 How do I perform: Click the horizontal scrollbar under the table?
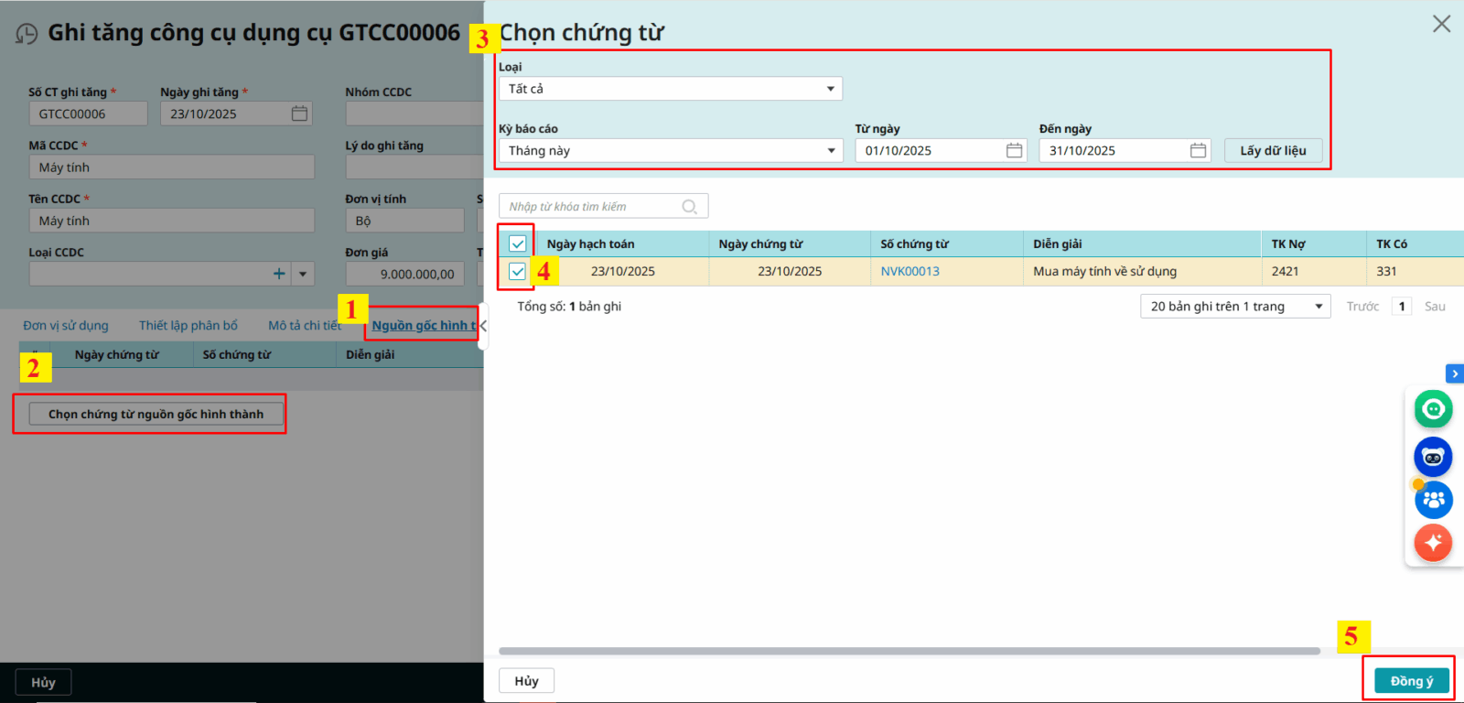909,652
